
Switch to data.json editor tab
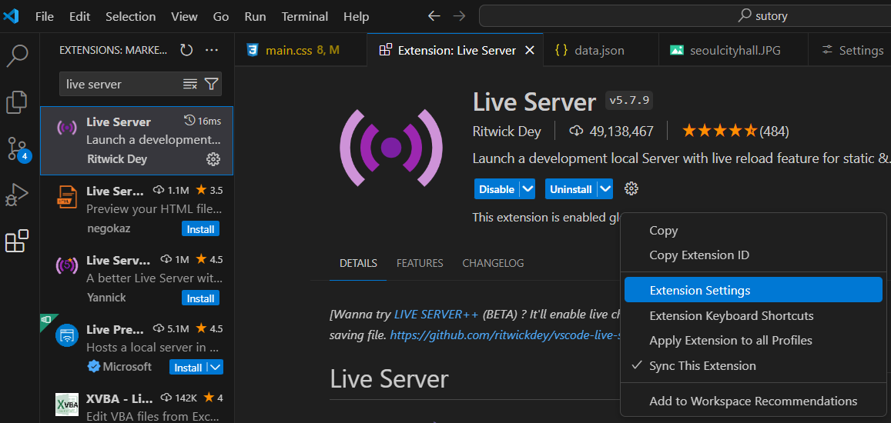[601, 51]
